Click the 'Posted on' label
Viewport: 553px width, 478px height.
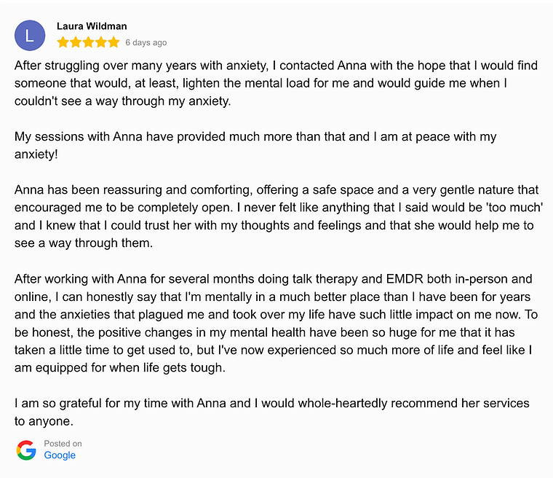coord(63,444)
